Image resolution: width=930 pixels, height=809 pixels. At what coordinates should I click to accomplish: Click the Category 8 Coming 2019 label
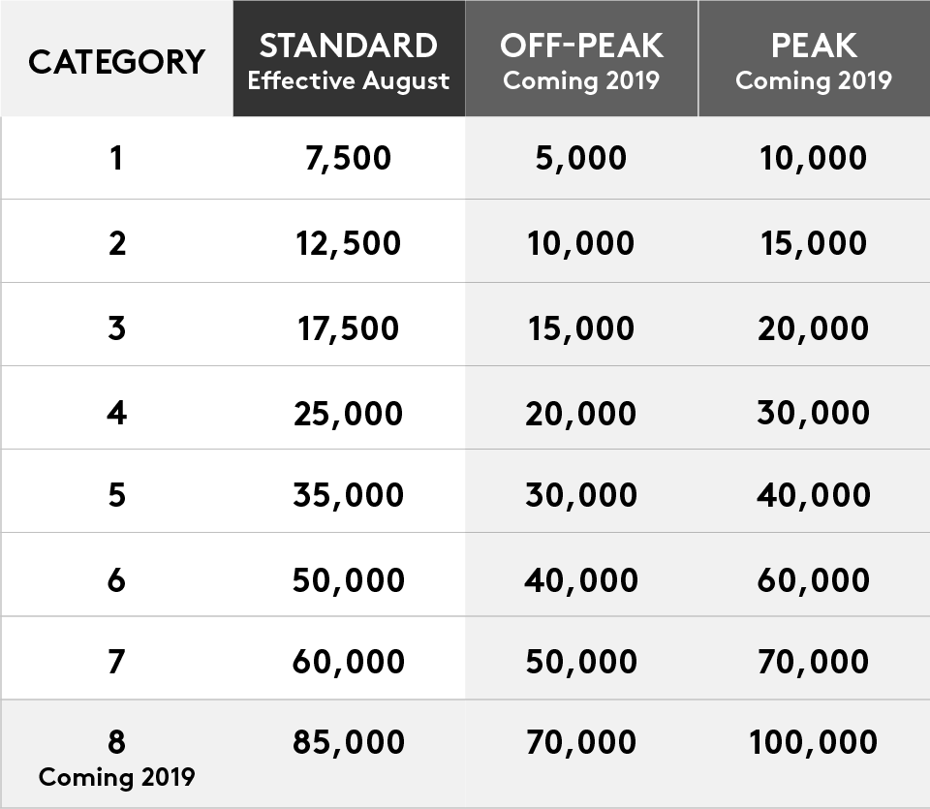116,758
